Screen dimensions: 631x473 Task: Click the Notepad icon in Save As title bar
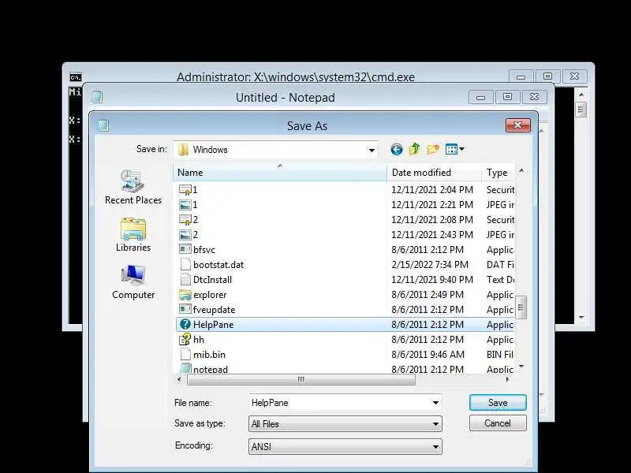click(x=103, y=125)
